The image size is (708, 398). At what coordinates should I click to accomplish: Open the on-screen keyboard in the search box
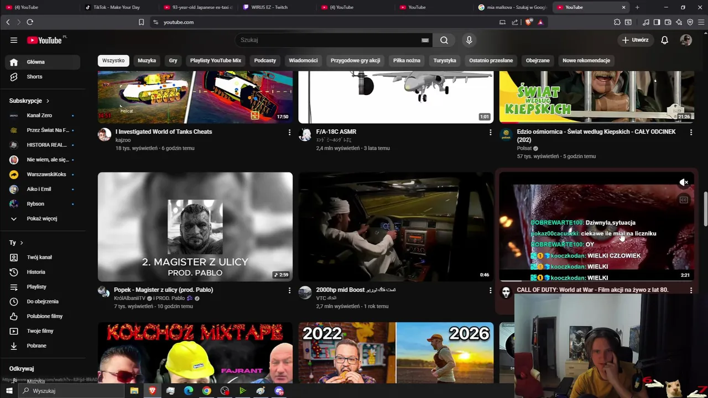425,40
